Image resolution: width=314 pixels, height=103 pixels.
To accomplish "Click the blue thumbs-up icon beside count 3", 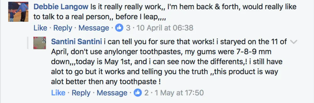I will pos(119,28).
